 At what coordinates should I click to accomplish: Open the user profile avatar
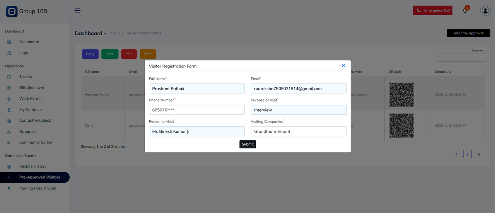coord(485,10)
